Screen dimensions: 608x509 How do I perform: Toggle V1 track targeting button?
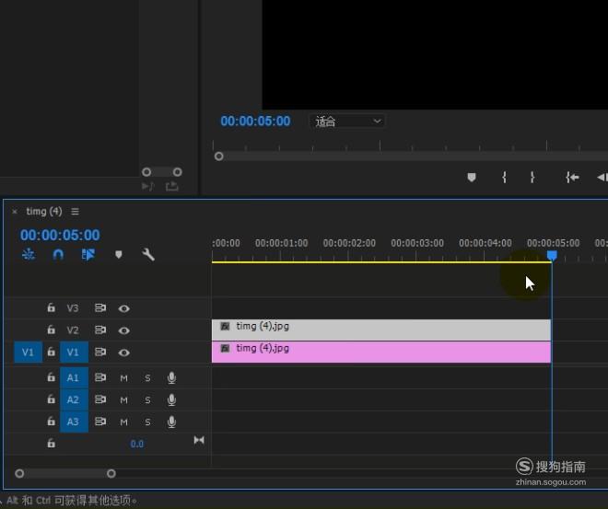pyautogui.click(x=74, y=353)
